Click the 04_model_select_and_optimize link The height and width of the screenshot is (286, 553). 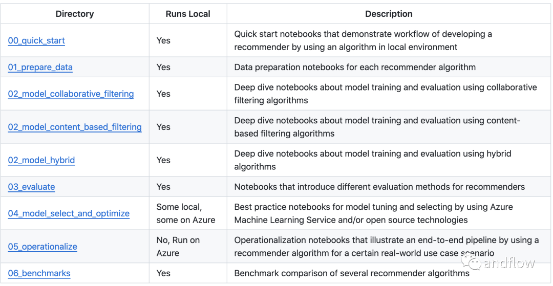click(x=69, y=213)
